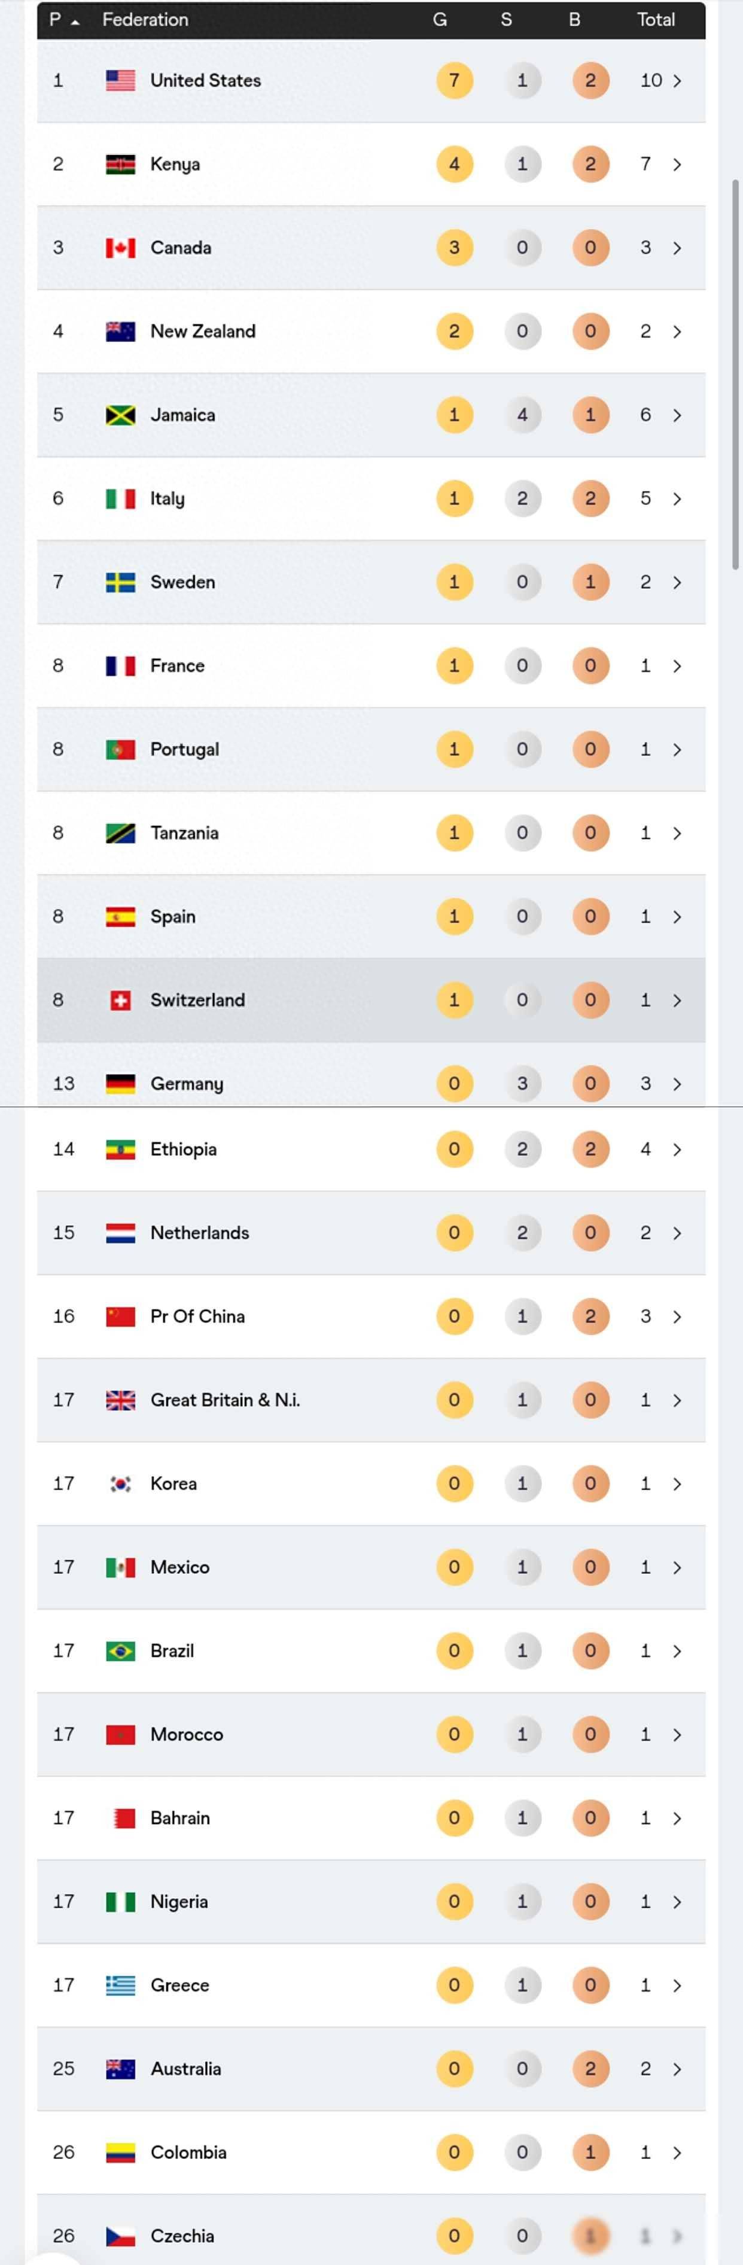Image resolution: width=743 pixels, height=2265 pixels.
Task: Expand Italy medal details chevron
Action: point(677,498)
